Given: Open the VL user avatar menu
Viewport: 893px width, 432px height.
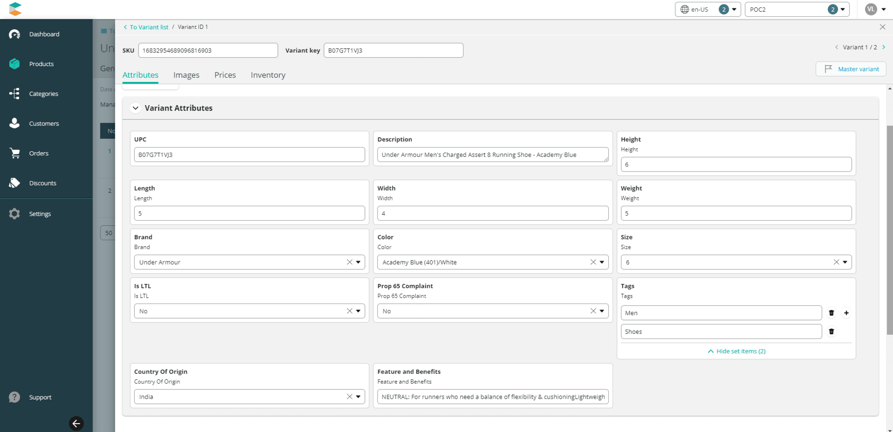Looking at the screenshot, I should tap(875, 9).
